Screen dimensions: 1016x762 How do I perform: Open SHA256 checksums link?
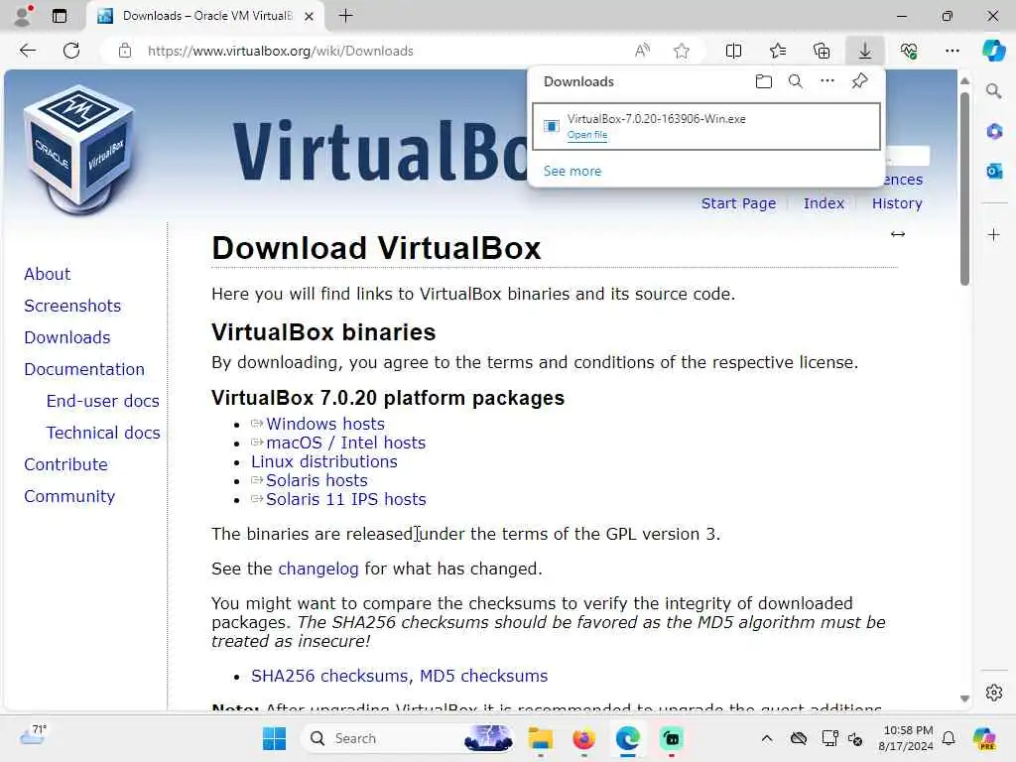tap(329, 676)
